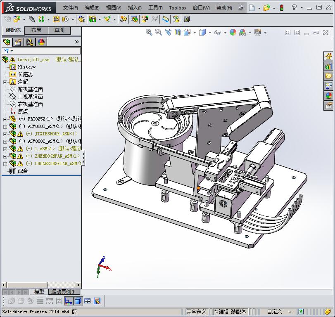Expand the ASM0003_ASM<1> node
This screenshot has width=335, height=317.
tap(5, 127)
